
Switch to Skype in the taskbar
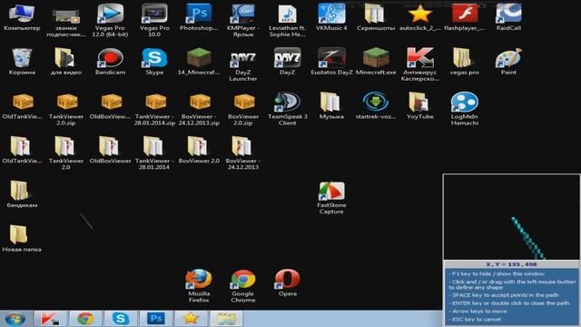point(121,319)
